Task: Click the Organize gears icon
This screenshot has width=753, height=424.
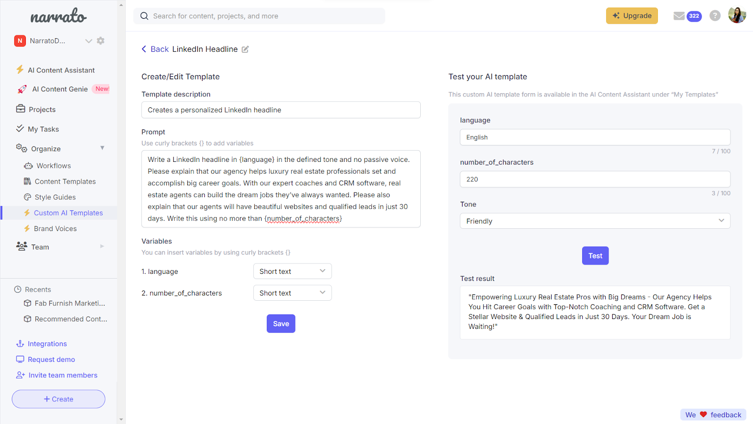Action: click(22, 148)
